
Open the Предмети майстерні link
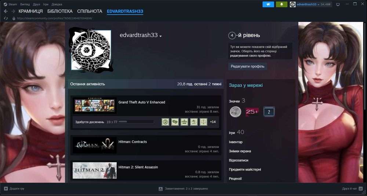pos(245,169)
